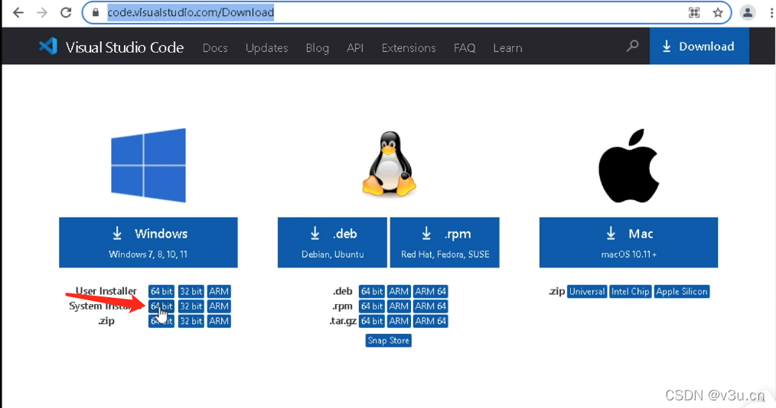Open the Blog menu item
This screenshot has height=408, width=776.
(x=318, y=48)
